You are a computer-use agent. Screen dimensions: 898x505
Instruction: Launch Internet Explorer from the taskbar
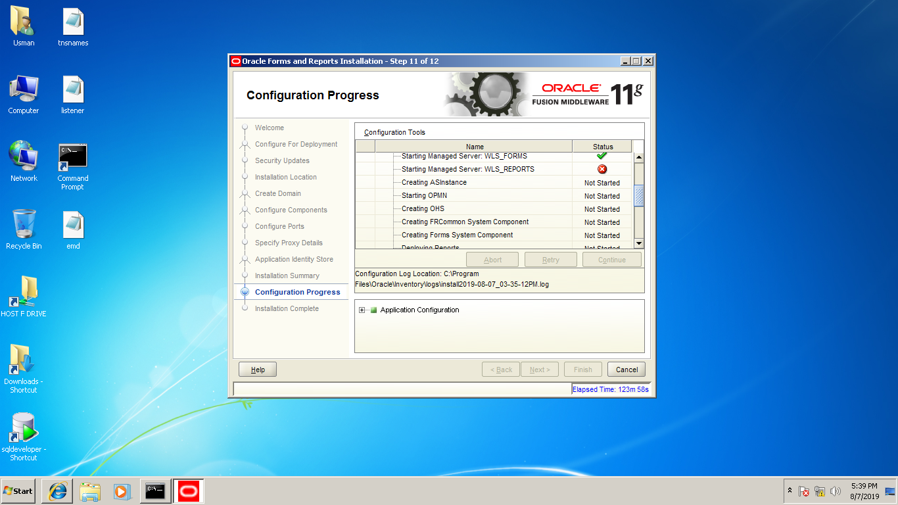coord(57,491)
